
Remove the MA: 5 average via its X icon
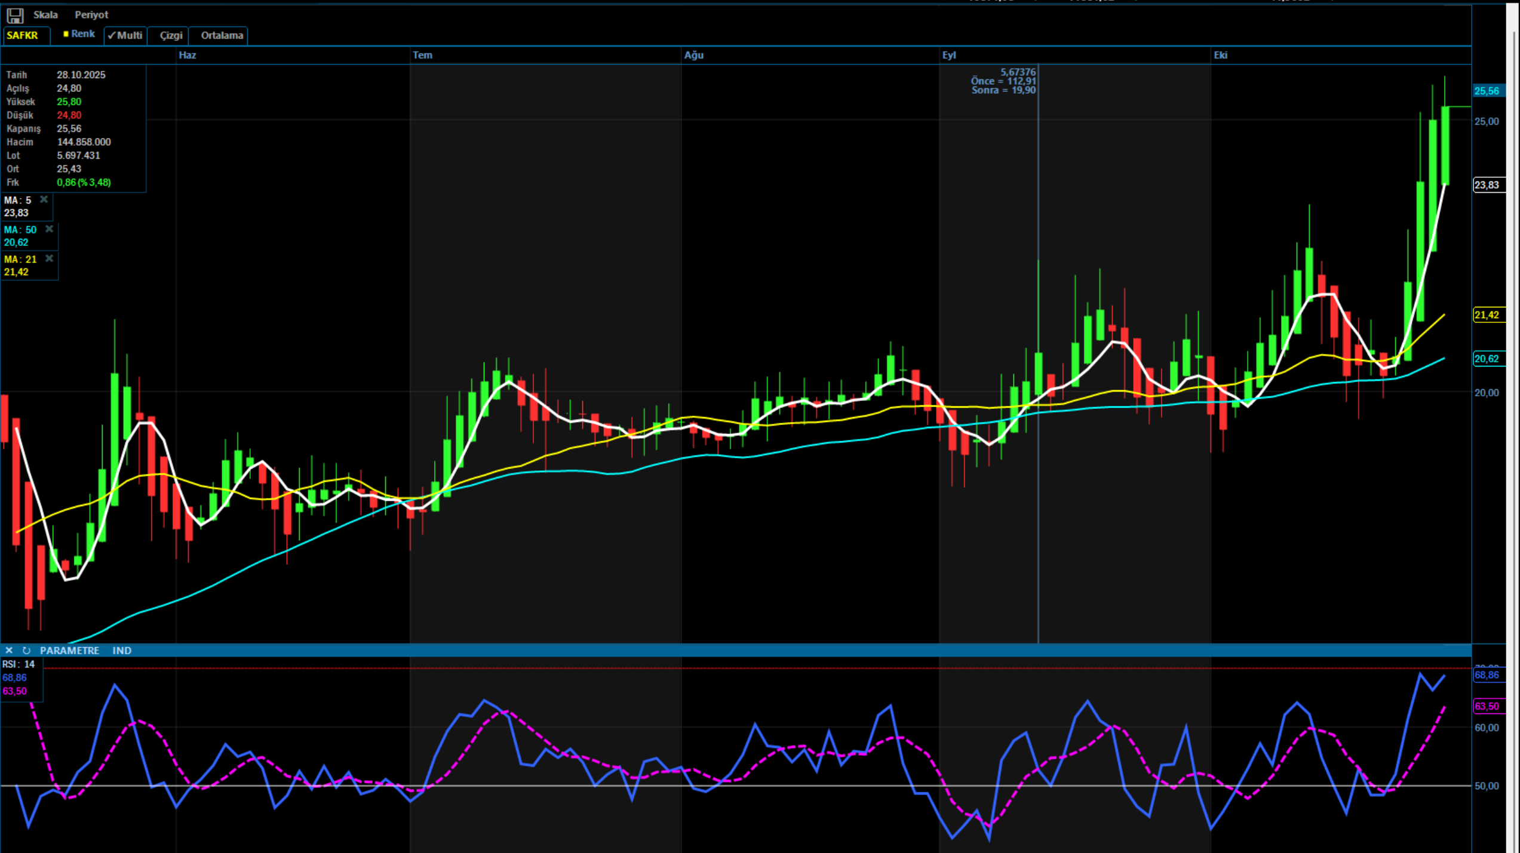44,199
